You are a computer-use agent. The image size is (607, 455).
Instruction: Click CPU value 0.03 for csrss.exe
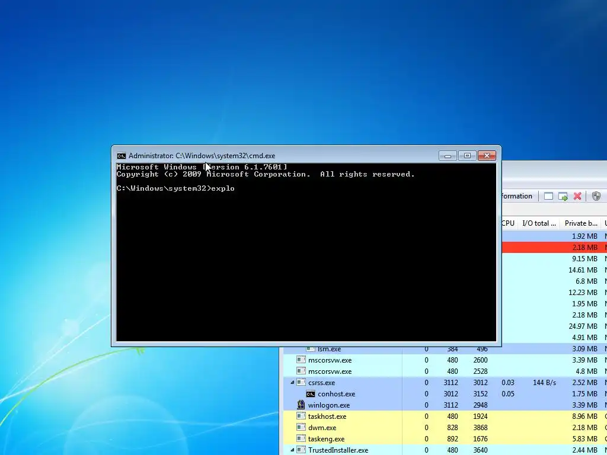[x=508, y=383]
